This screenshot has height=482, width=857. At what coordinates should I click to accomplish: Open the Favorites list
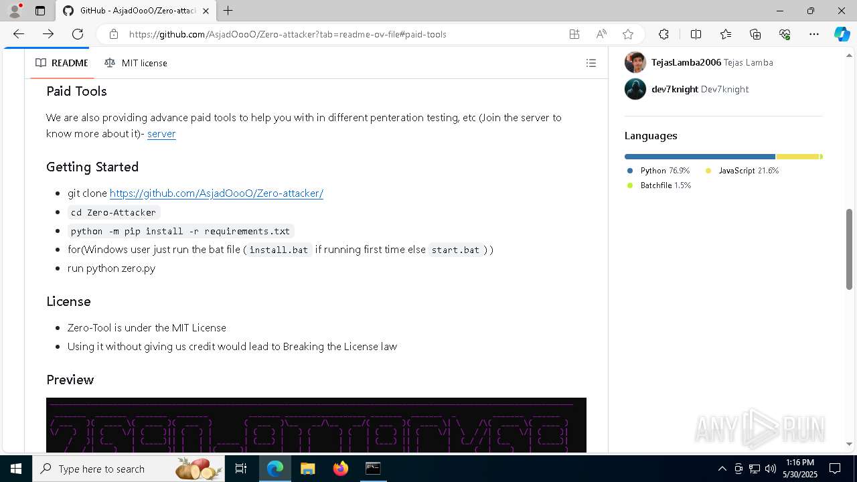tap(726, 34)
